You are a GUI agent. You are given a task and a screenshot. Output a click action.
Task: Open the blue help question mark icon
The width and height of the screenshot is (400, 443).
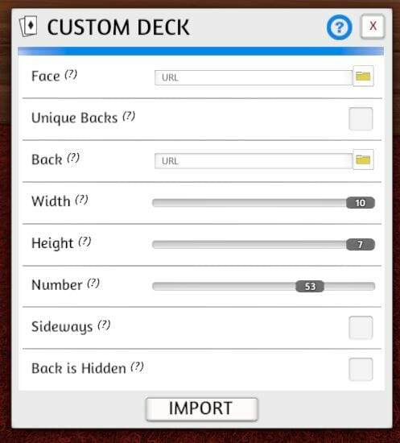(339, 27)
